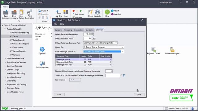The width and height of the screenshot is (198, 111).
Task: Click the Default Retainage Percentage field
Action: [88, 34]
